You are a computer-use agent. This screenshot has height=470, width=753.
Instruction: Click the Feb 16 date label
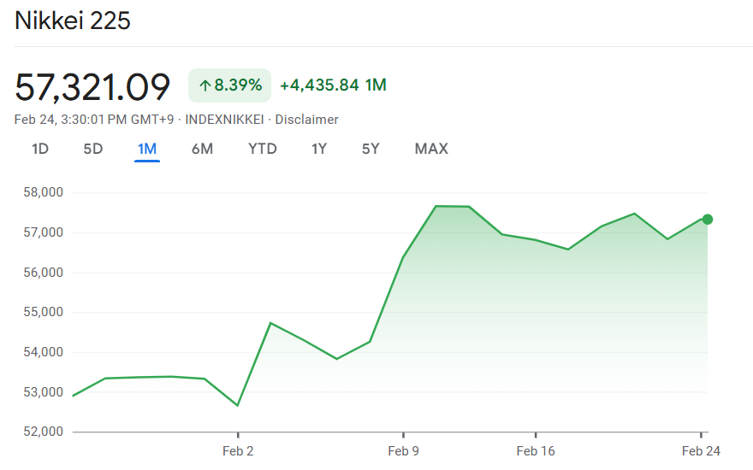(536, 451)
